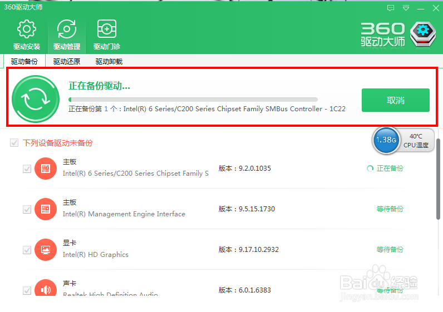The width and height of the screenshot is (443, 312).
Task: Click the vertical scrollbar of driver list
Action: 438,179
